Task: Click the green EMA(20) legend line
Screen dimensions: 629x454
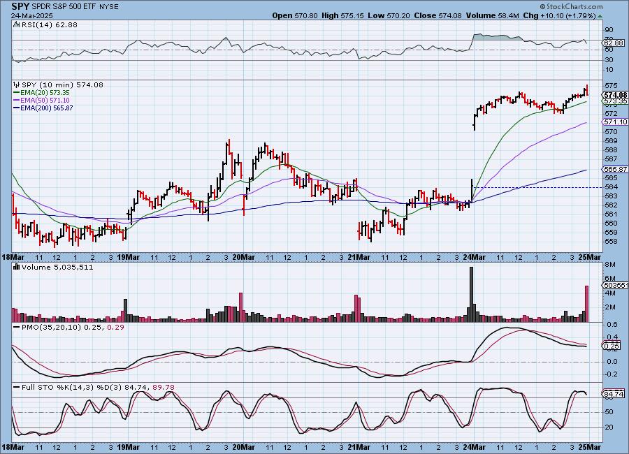Action: pos(17,93)
